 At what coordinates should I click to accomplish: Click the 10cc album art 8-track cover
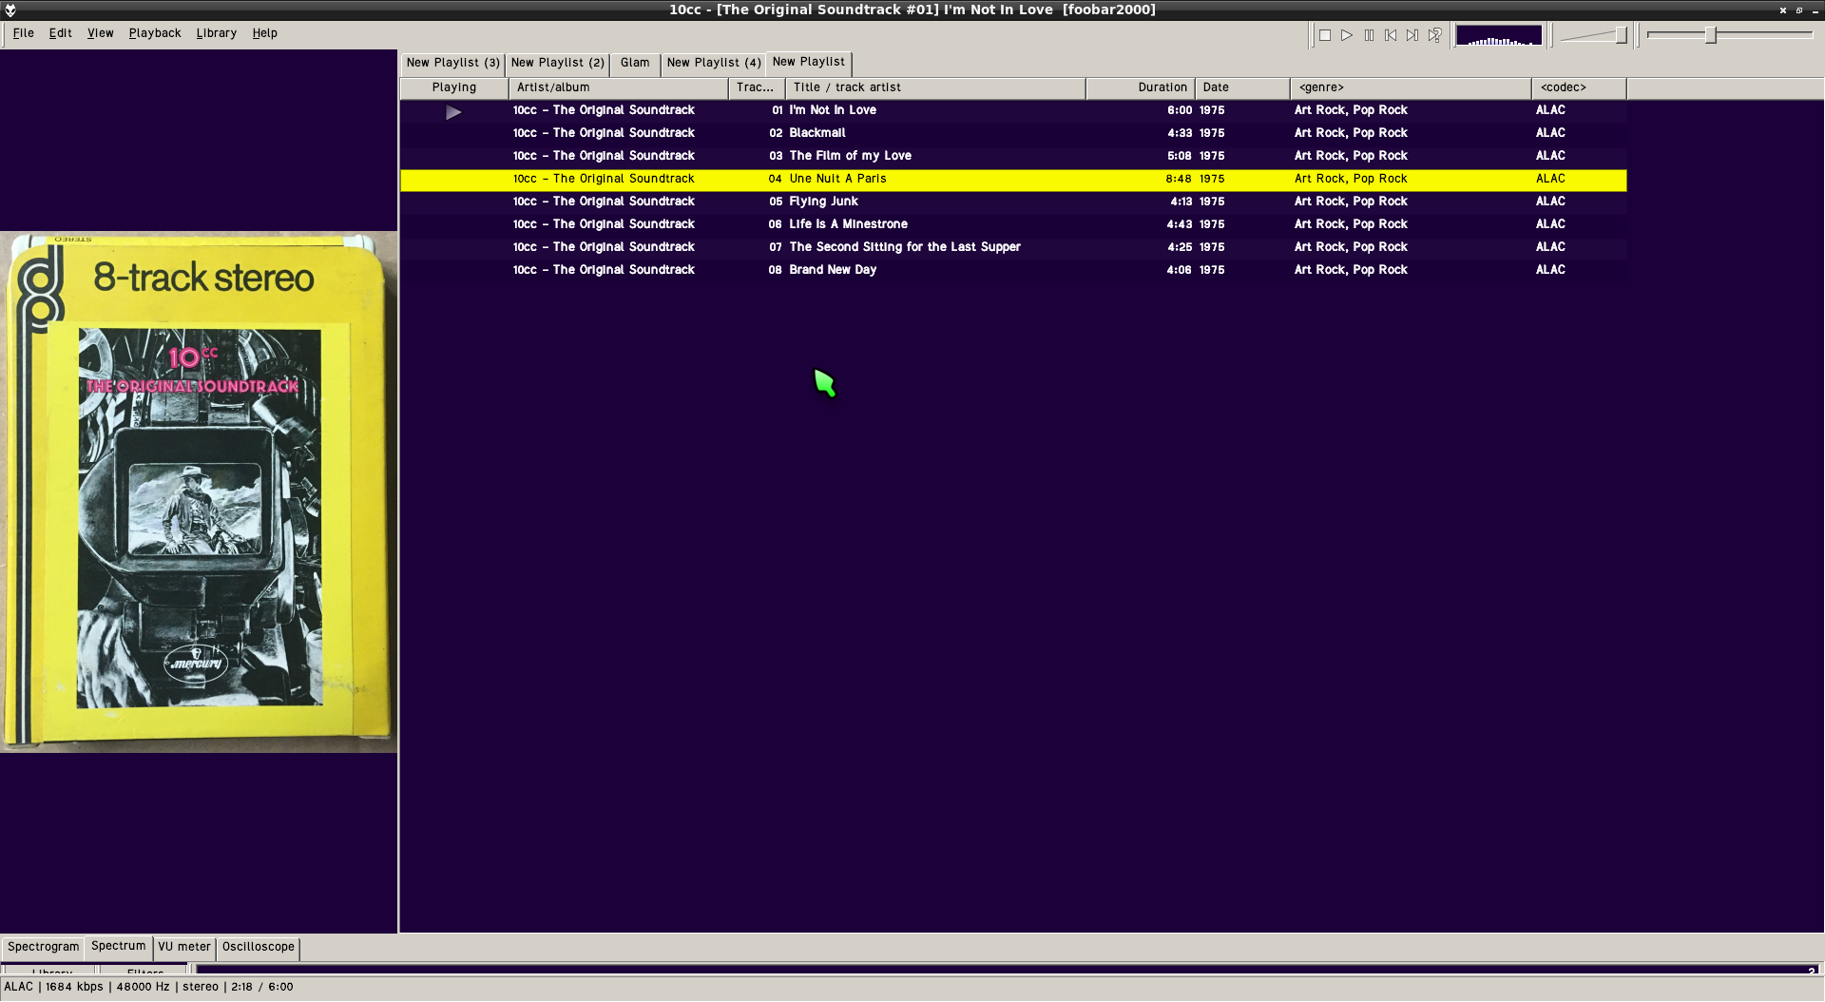click(x=199, y=491)
